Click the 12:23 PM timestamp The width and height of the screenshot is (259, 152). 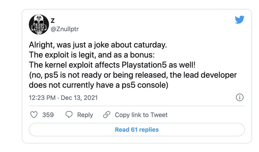tap(42, 98)
